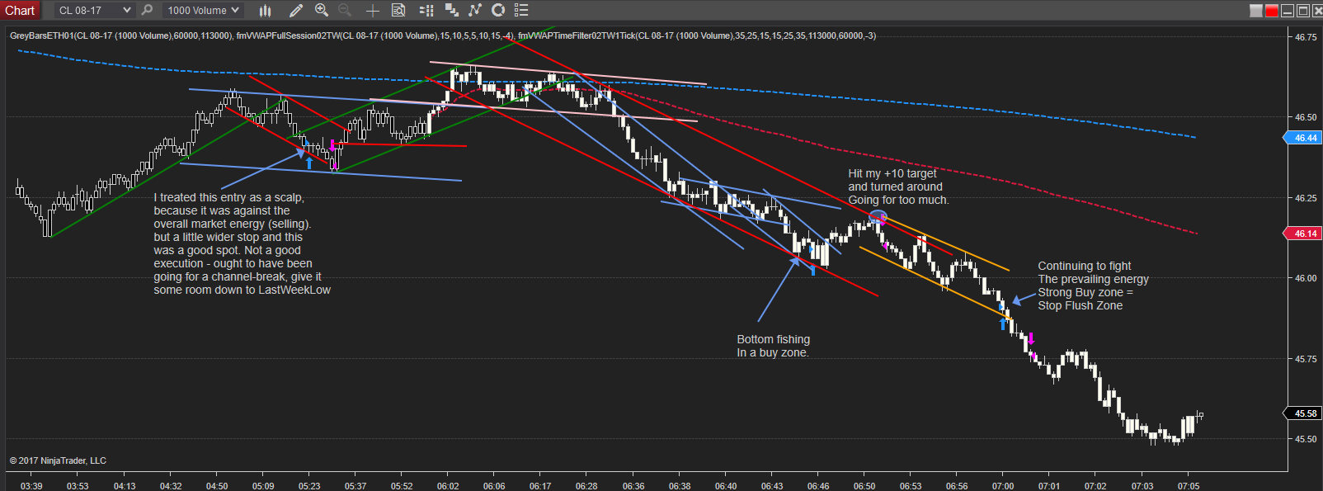Open the 1000 Volume interval dropdown

click(202, 10)
